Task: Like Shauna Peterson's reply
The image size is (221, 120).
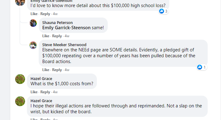Action: click(x=46, y=36)
